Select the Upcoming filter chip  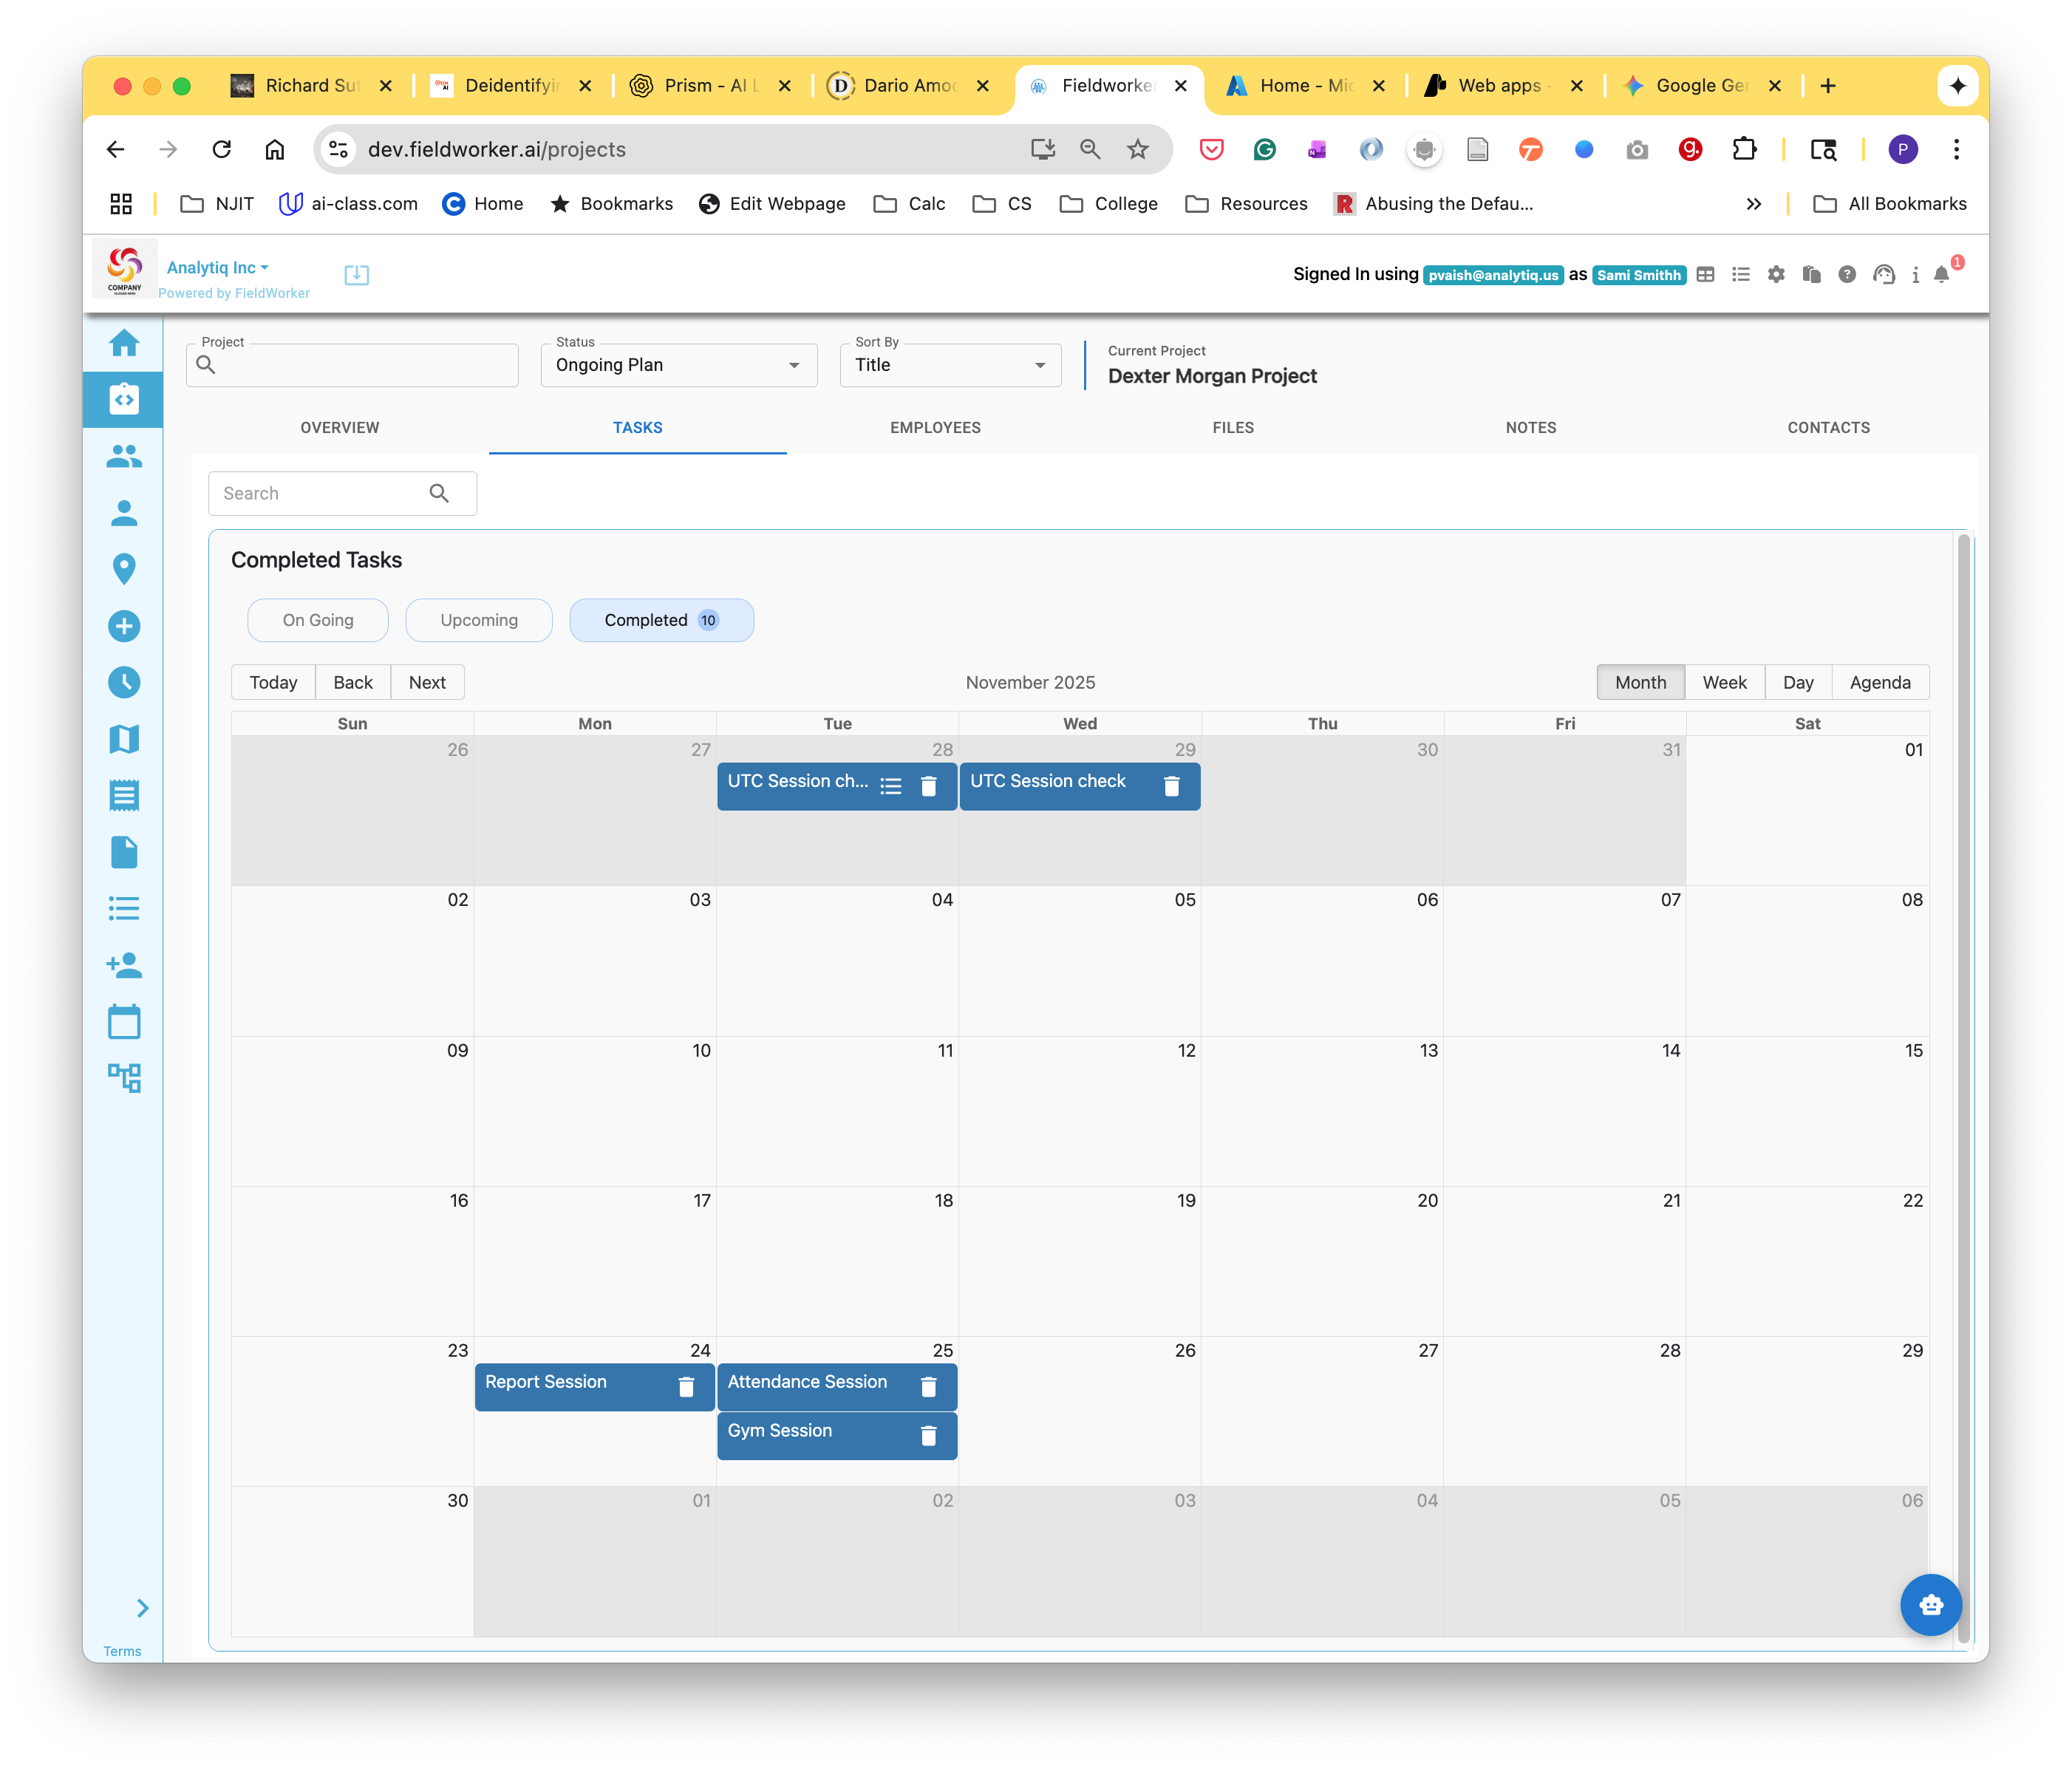tap(479, 620)
